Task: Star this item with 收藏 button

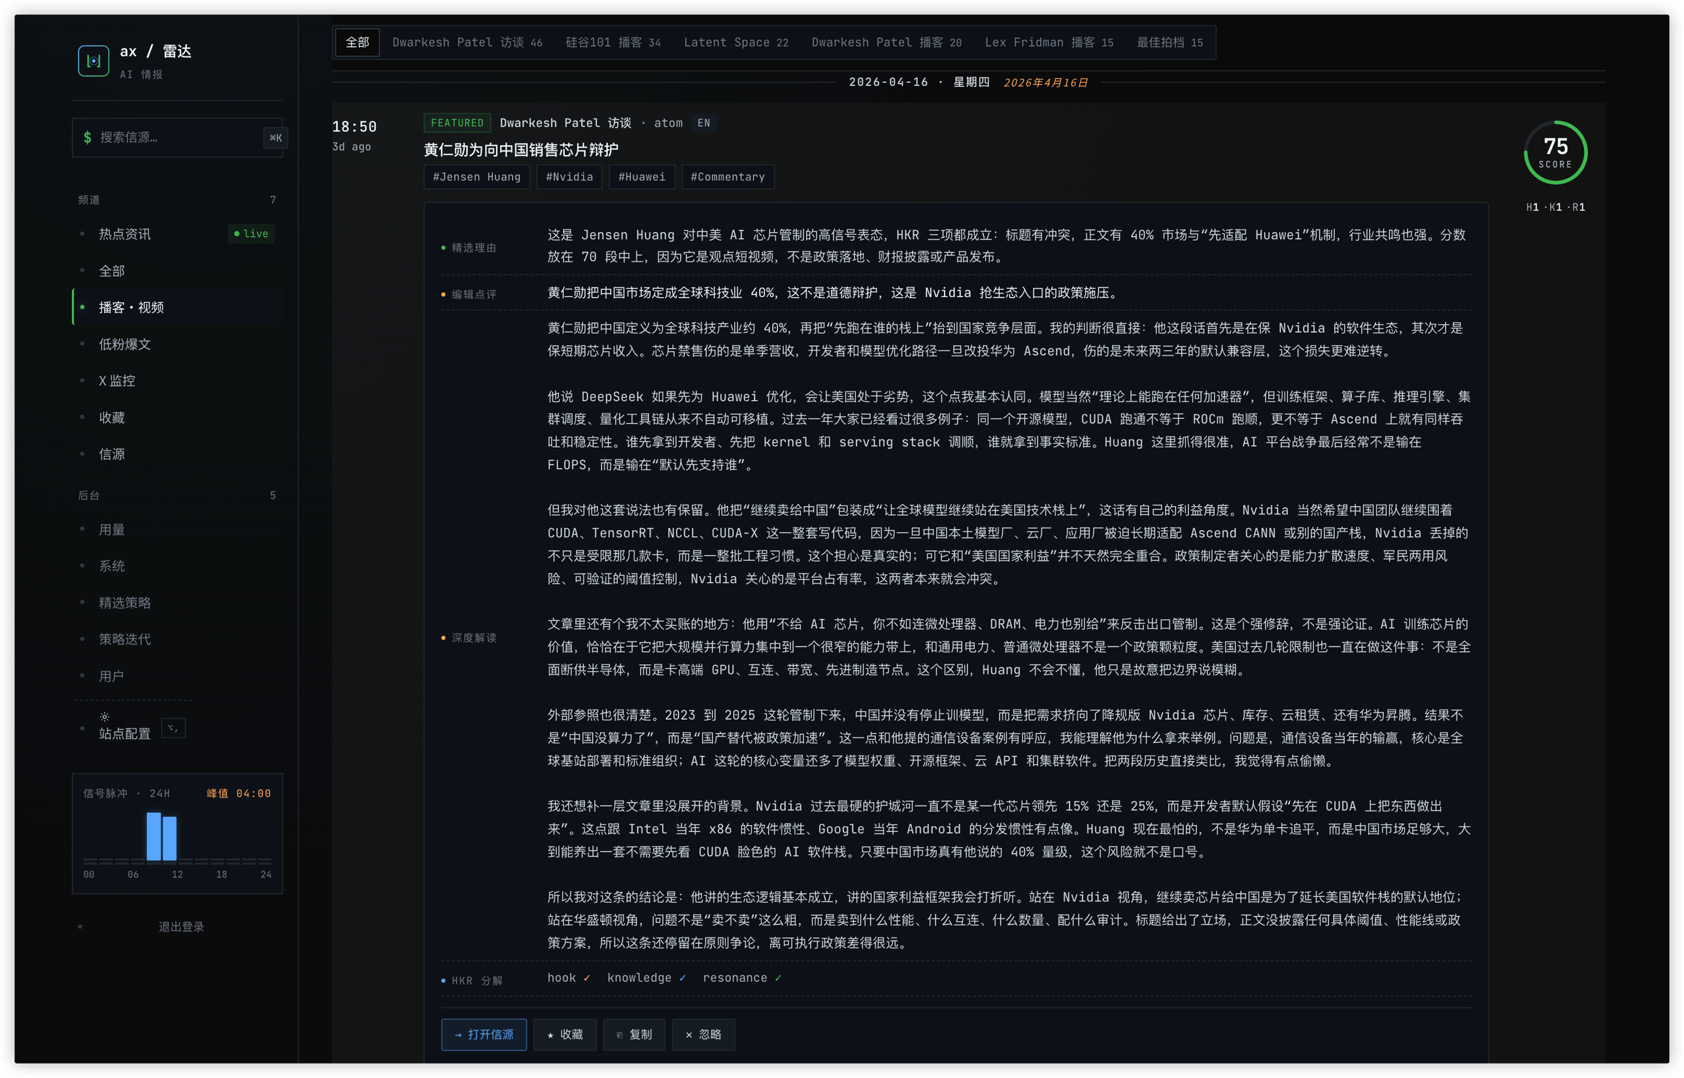Action: (564, 1035)
